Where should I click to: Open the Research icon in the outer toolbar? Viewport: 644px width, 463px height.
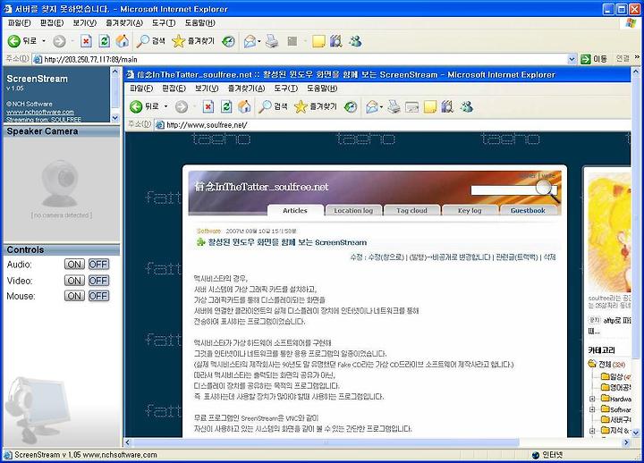click(x=336, y=40)
